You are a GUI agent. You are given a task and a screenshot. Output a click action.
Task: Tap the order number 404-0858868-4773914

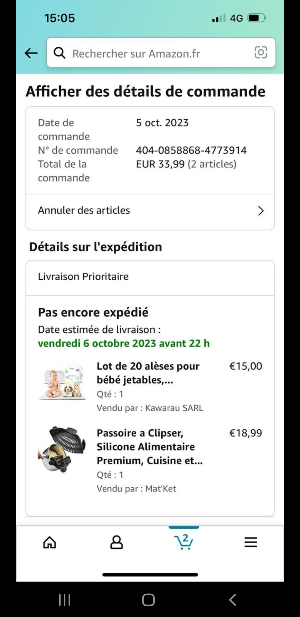[x=191, y=150]
